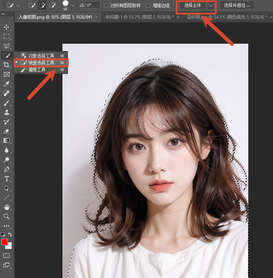Screen dimensions: 273x278
Task: Select the Move tool
Action: (x=7, y=27)
